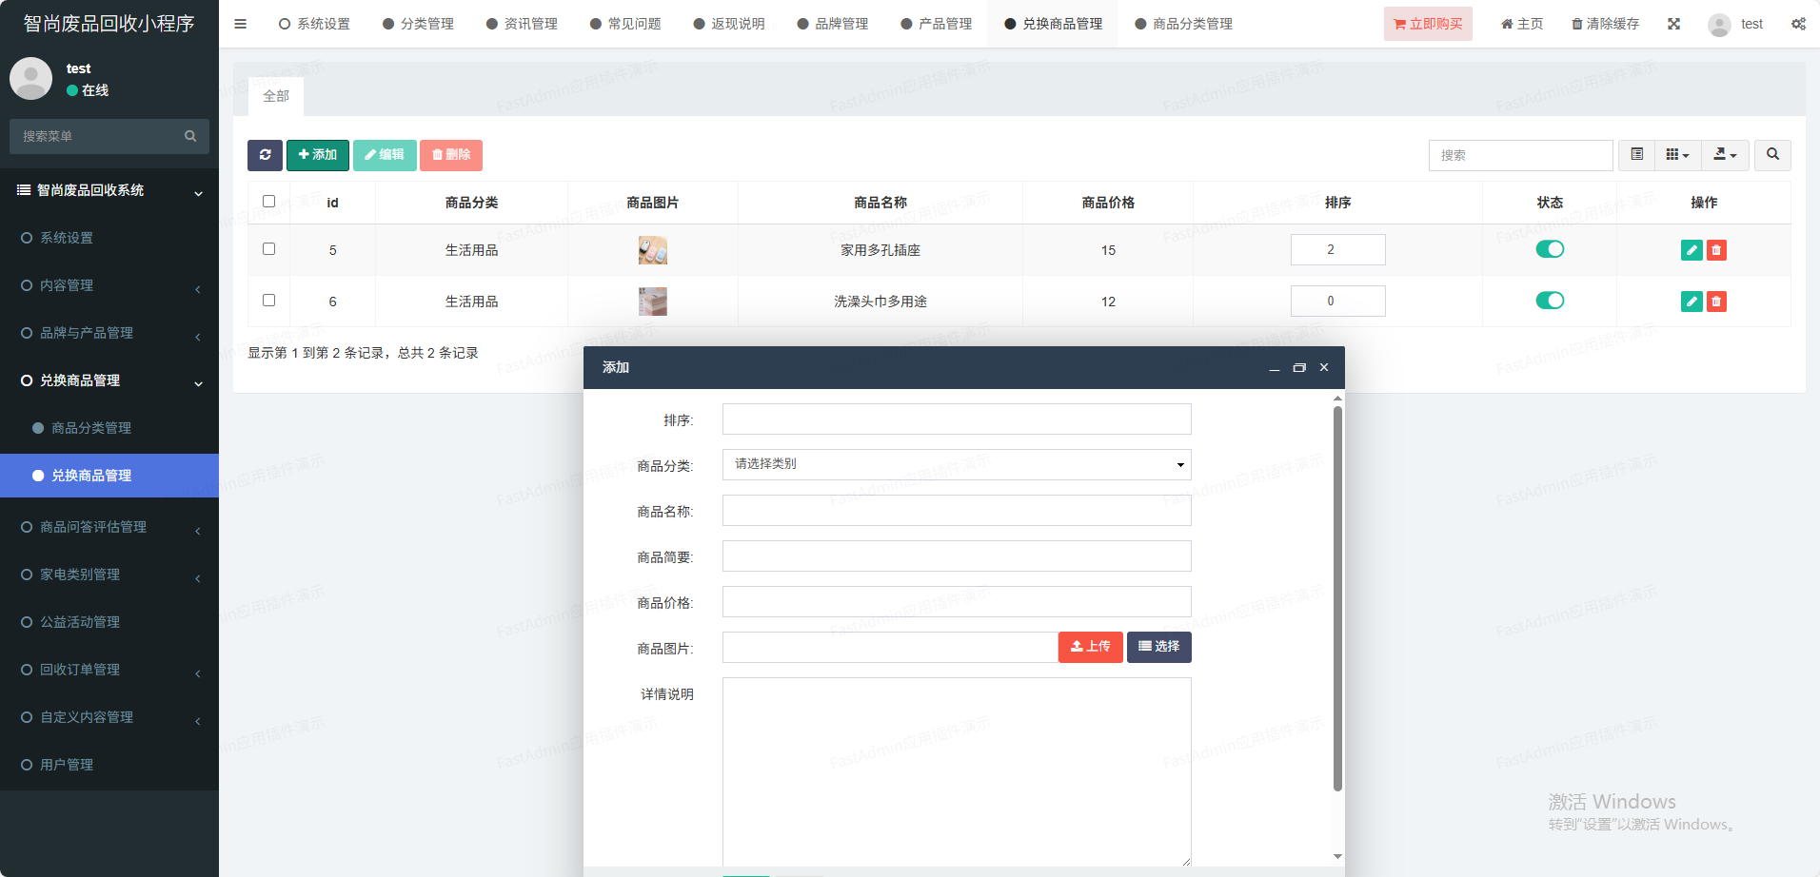Click the red 上传 upload button
Image resolution: width=1820 pixels, height=877 pixels.
point(1090,647)
